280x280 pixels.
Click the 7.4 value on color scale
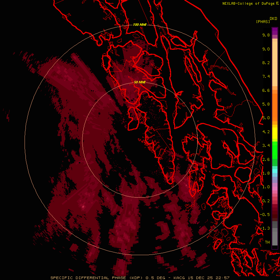click(266, 77)
